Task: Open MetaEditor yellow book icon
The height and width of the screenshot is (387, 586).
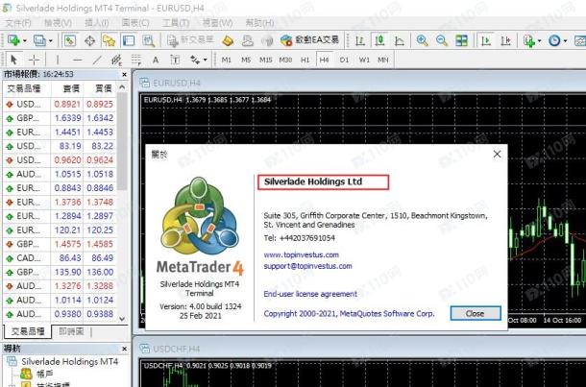Action: (228, 40)
